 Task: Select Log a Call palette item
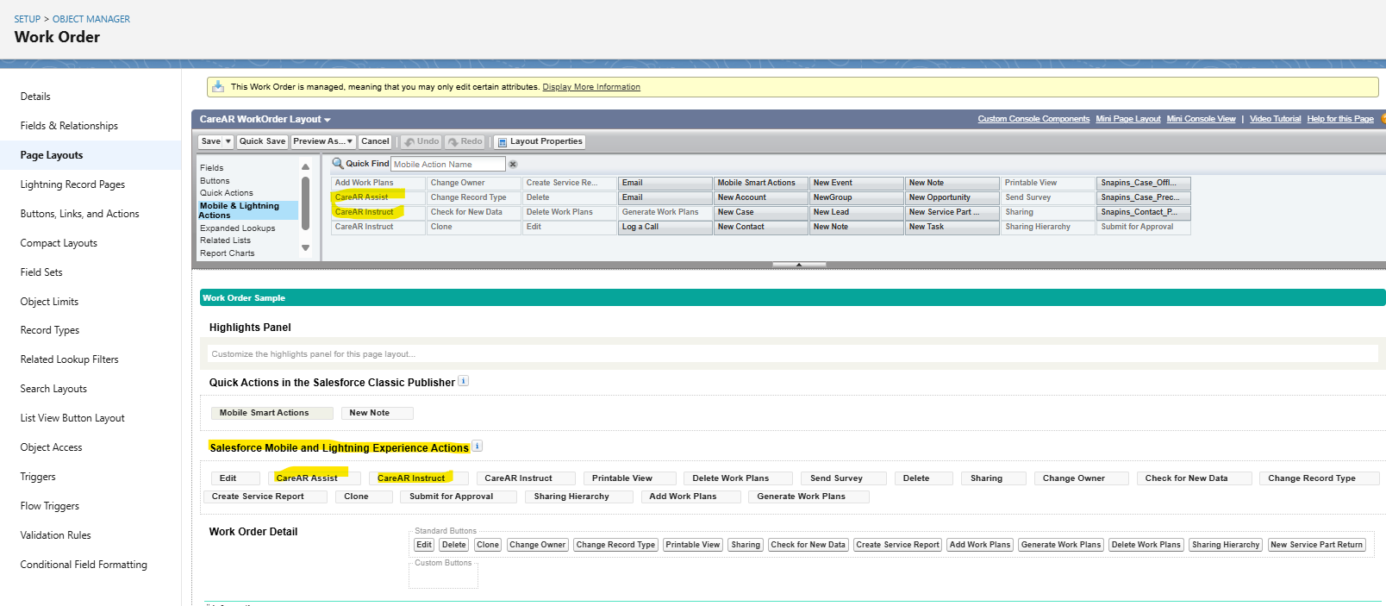[x=665, y=227]
